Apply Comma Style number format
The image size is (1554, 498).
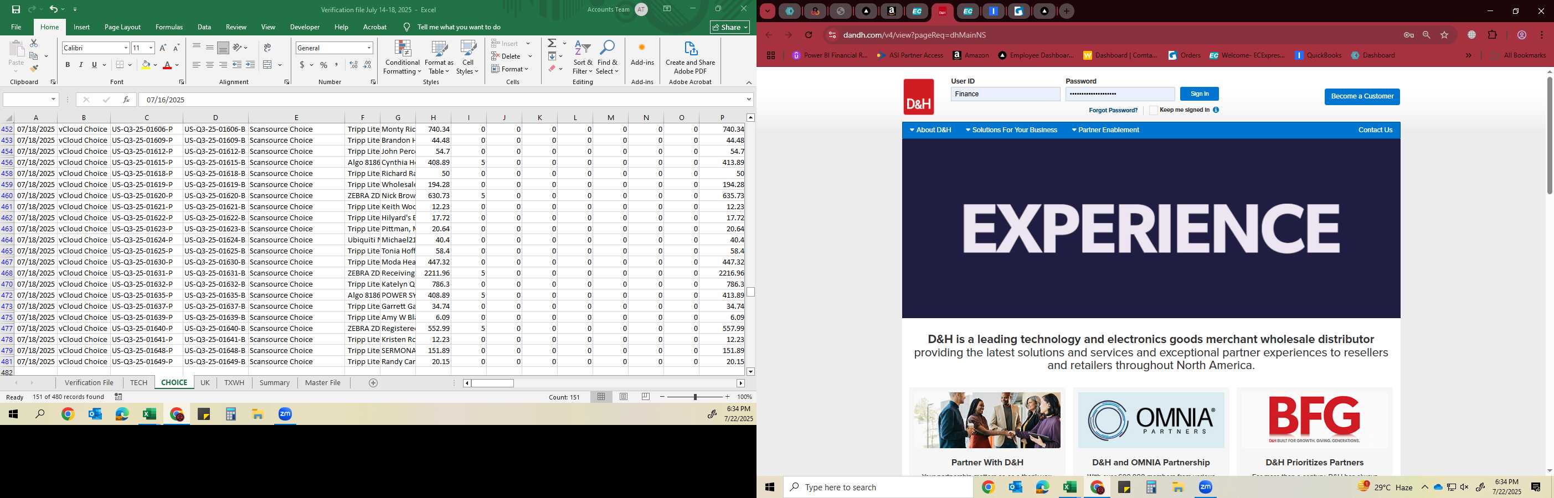(337, 65)
